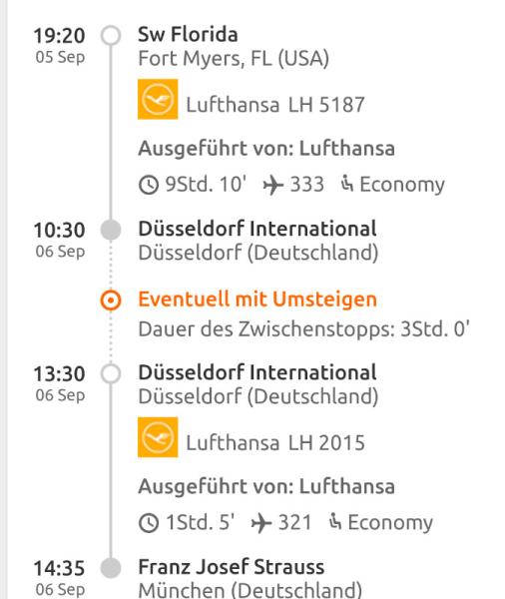Image resolution: width=505 pixels, height=599 pixels.
Task: Click the seat icon beside second Economy label
Action: point(335,521)
